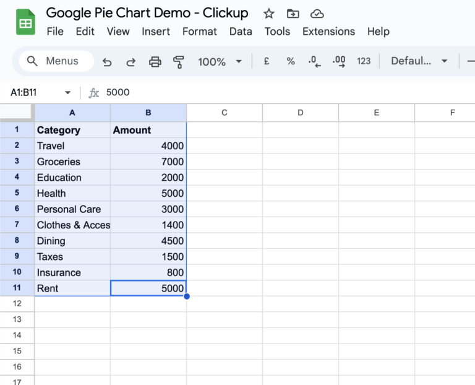Check the cloud save status icon

point(317,14)
